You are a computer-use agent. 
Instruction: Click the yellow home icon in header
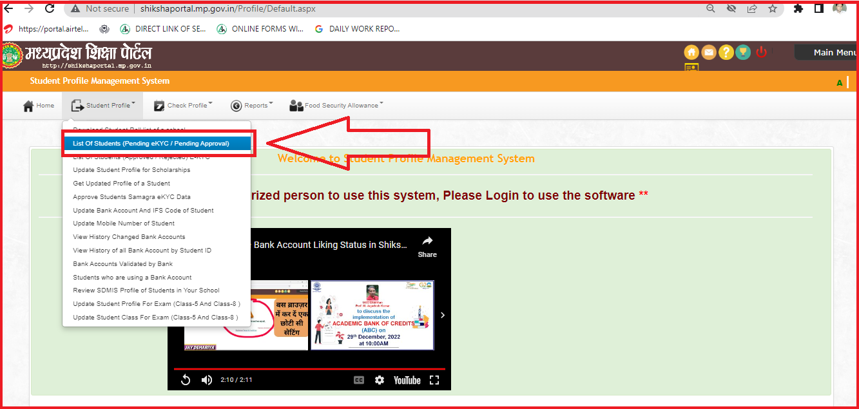(x=691, y=52)
